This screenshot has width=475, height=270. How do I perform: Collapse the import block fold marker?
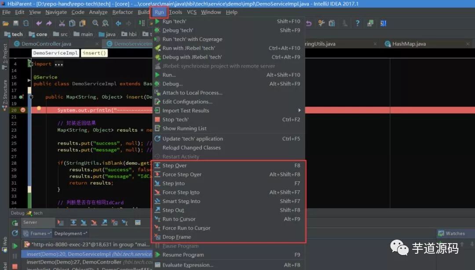click(30, 64)
